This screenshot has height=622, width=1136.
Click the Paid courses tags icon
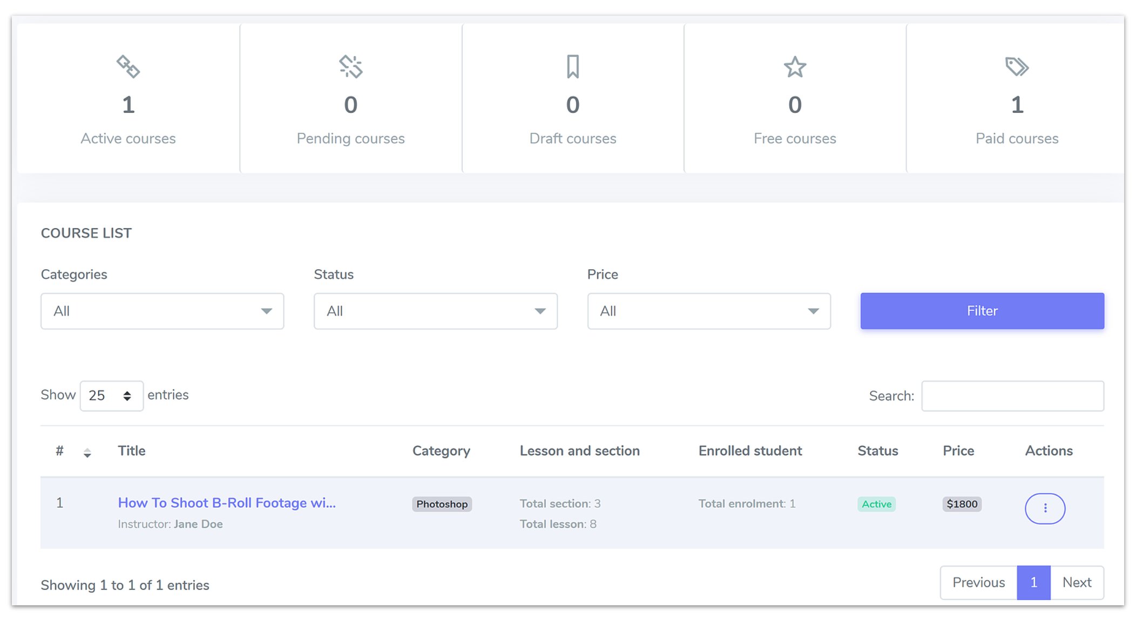point(1017,67)
